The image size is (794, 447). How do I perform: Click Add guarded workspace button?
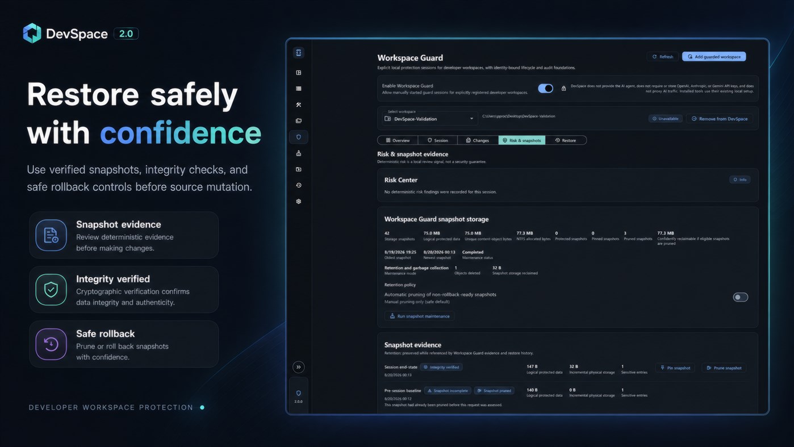pos(714,57)
